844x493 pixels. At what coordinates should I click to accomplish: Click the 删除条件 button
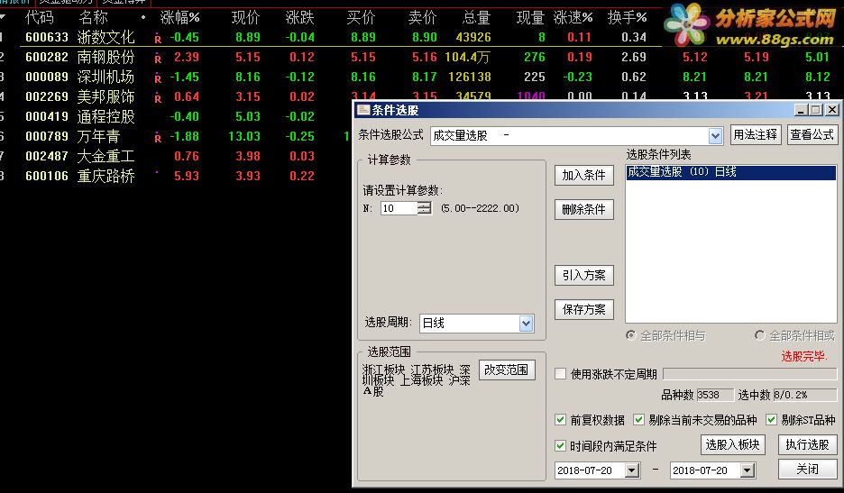[584, 209]
